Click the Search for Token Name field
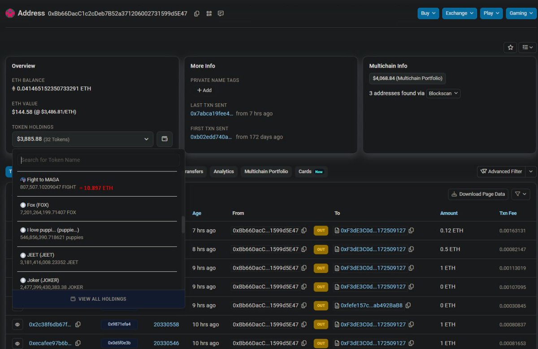538x349 pixels. pyautogui.click(x=99, y=160)
